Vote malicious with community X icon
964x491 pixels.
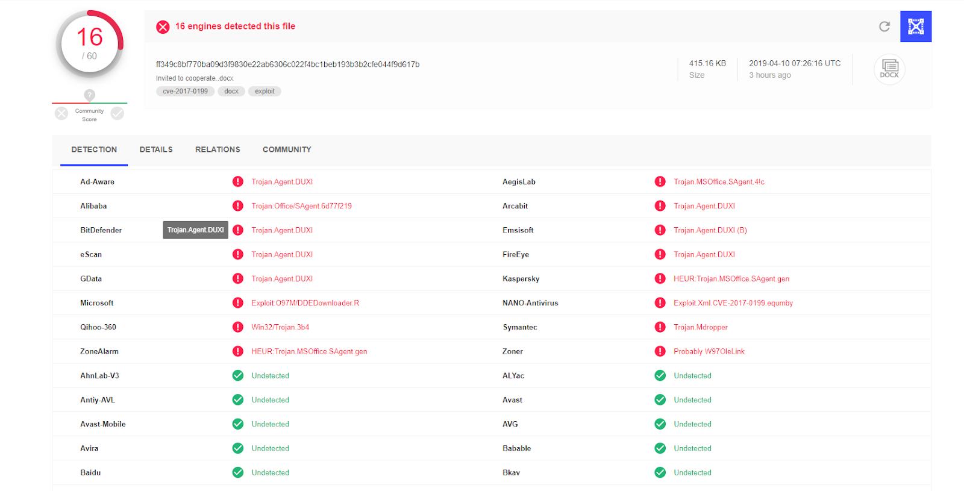[61, 113]
